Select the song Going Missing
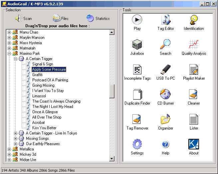This screenshot has width=218, height=174. pos(43,85)
